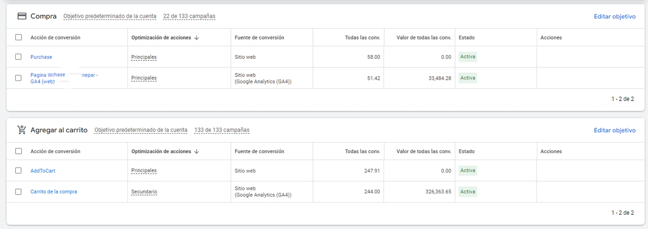This screenshot has width=648, height=229.
Task: Click the sort arrow on Optimización de acciones in Compra
Action: (x=197, y=37)
